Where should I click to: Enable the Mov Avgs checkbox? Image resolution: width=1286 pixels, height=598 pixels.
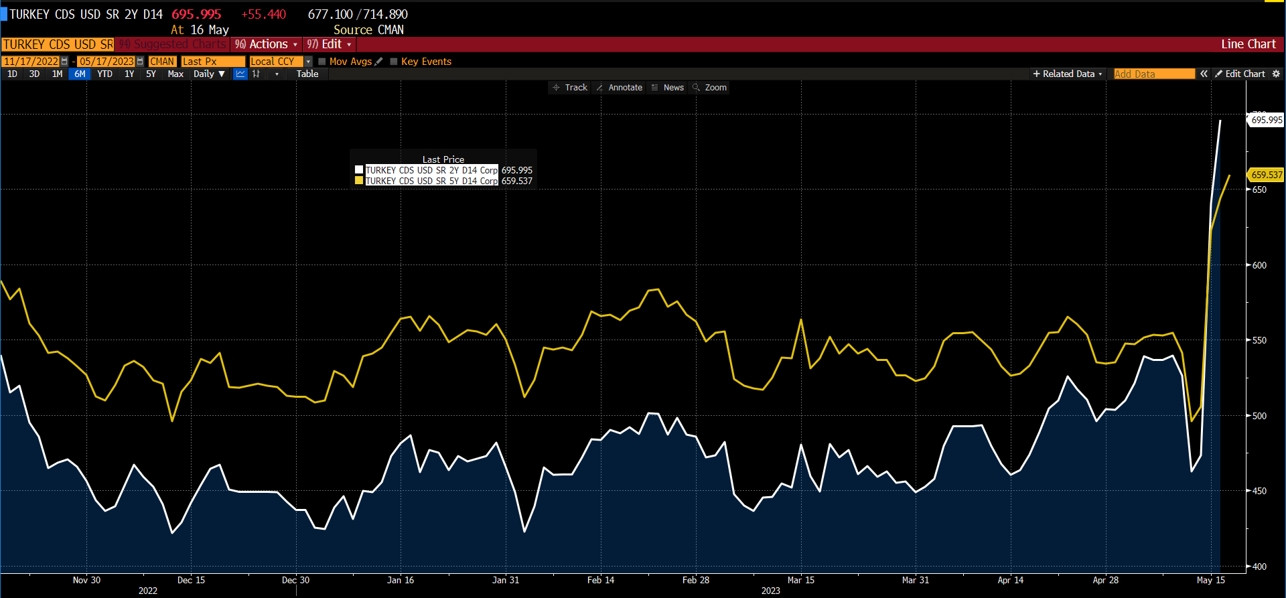pyautogui.click(x=322, y=62)
